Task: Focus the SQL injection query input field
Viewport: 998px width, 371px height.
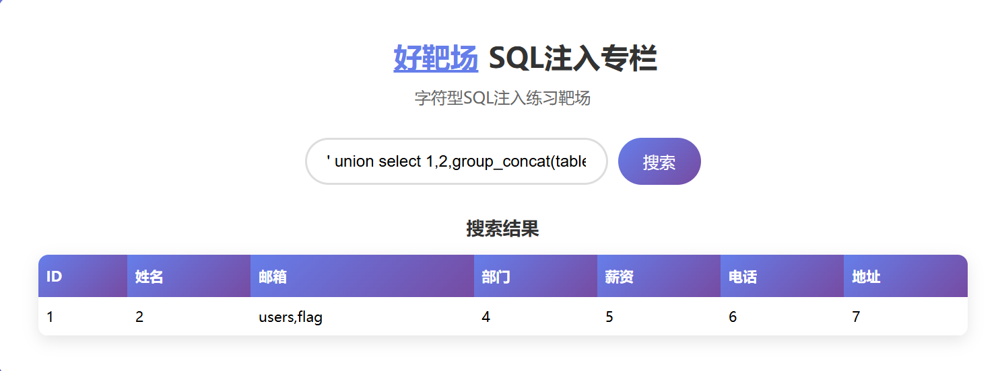Action: coord(457,161)
